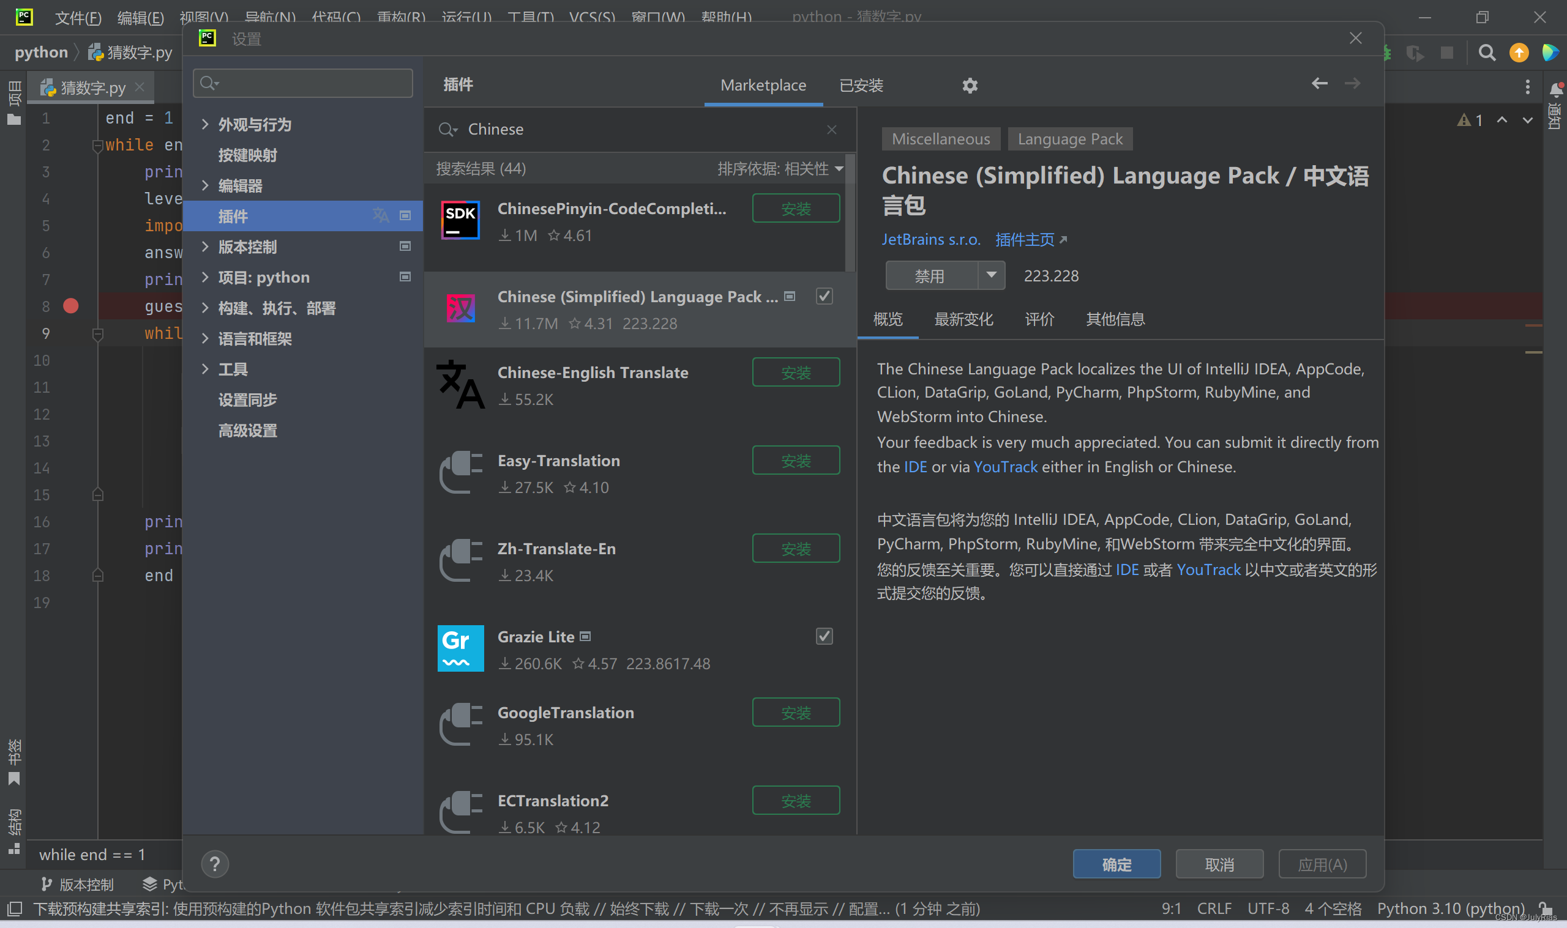Click the orange IDE update arrow icon
Image resolution: width=1567 pixels, height=928 pixels.
[x=1519, y=53]
